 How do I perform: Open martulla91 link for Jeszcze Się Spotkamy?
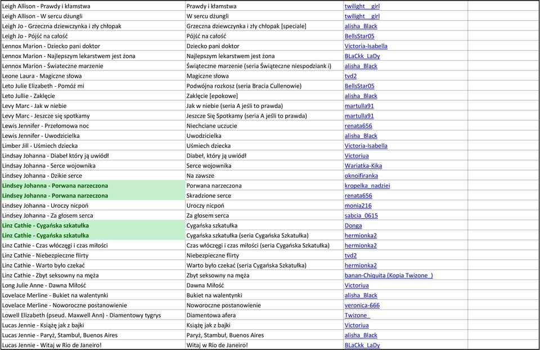[359, 116]
